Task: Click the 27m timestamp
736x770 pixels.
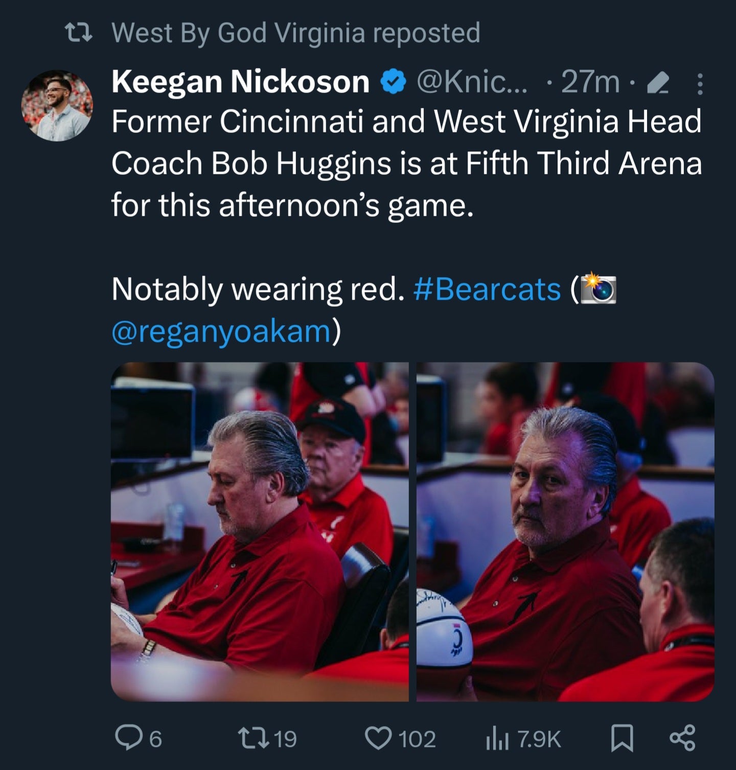Action: click(590, 82)
